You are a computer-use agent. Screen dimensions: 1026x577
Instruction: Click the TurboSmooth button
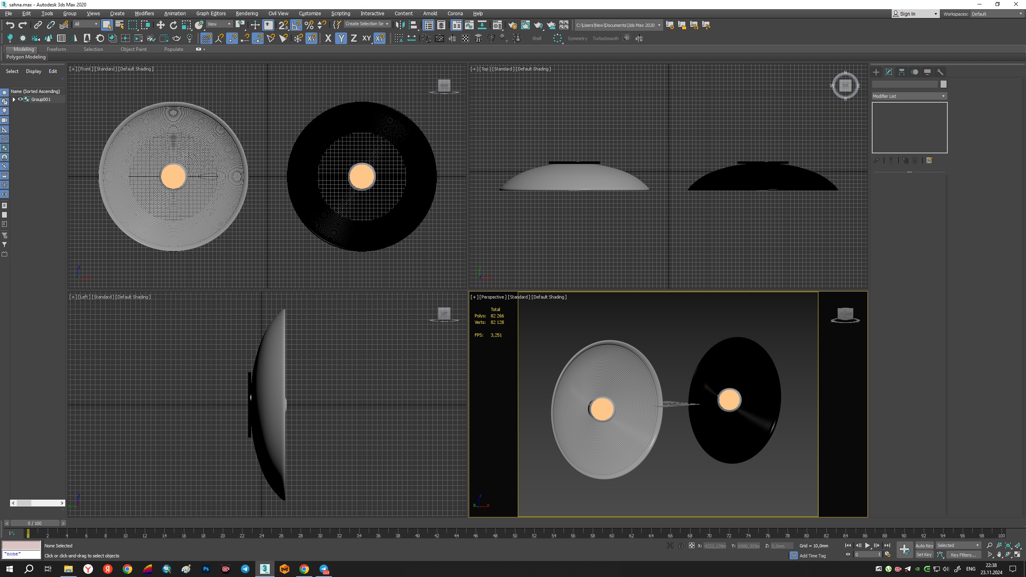pyautogui.click(x=606, y=38)
